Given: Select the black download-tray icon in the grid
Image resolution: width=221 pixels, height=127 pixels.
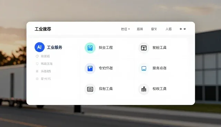Looking at the screenshot, I should pyautogui.click(x=144, y=48).
